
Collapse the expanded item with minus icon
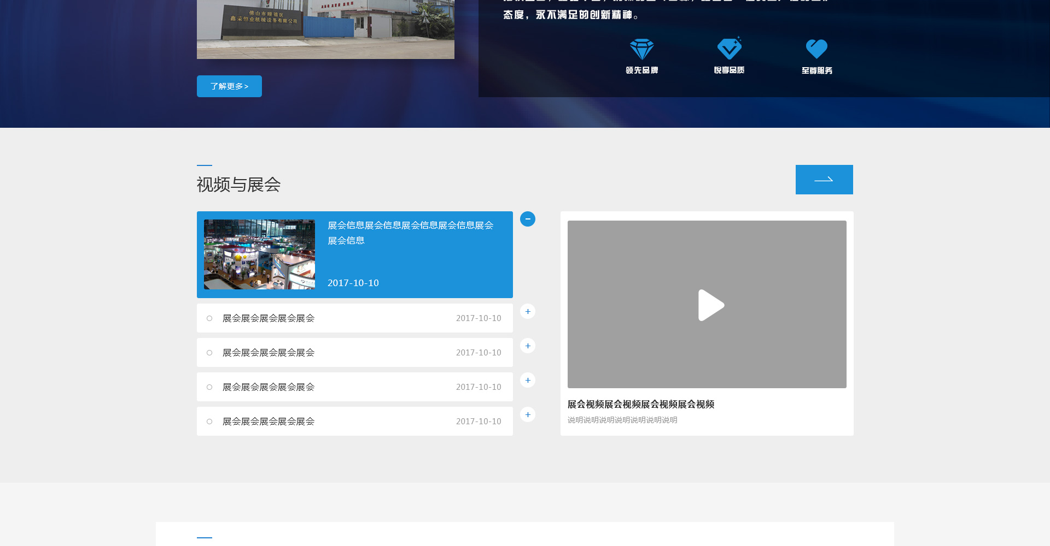(x=527, y=219)
